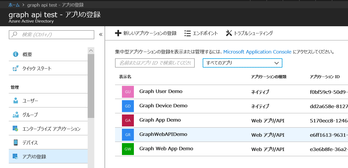Select the デバイス icon in the sidebar
The width and height of the screenshot is (348, 168).
[x=16, y=142]
